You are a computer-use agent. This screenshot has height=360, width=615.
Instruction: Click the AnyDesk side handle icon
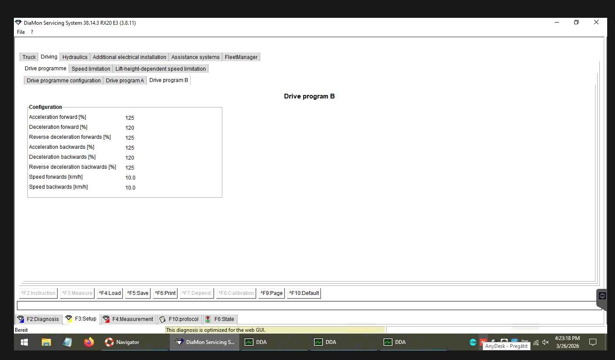pyautogui.click(x=602, y=296)
